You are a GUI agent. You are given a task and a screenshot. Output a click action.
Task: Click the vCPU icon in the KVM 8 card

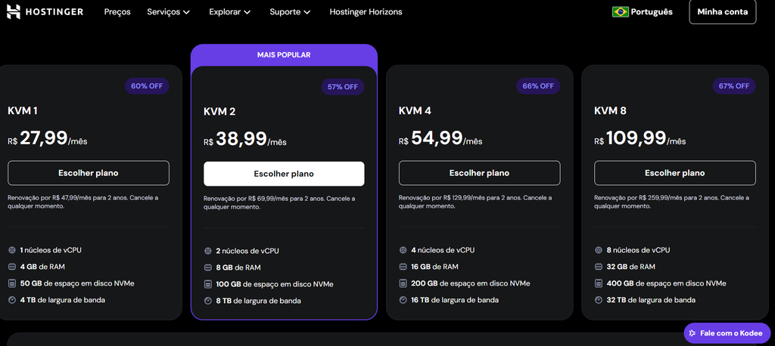tap(599, 250)
